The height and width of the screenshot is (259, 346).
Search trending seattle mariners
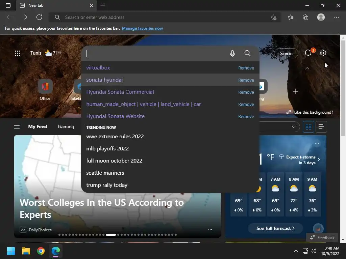[170, 173]
